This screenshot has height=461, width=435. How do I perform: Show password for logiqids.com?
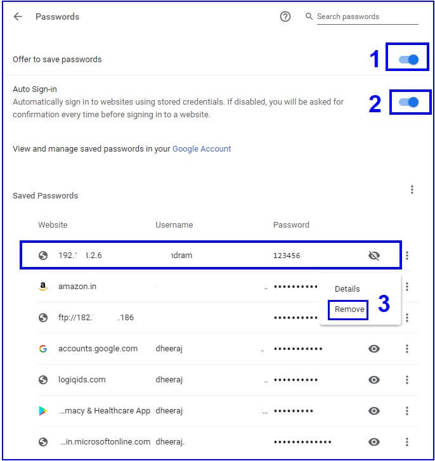tap(374, 380)
